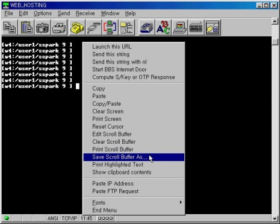
Task: Click the blue file box toolbar icon
Action: pos(147,27)
